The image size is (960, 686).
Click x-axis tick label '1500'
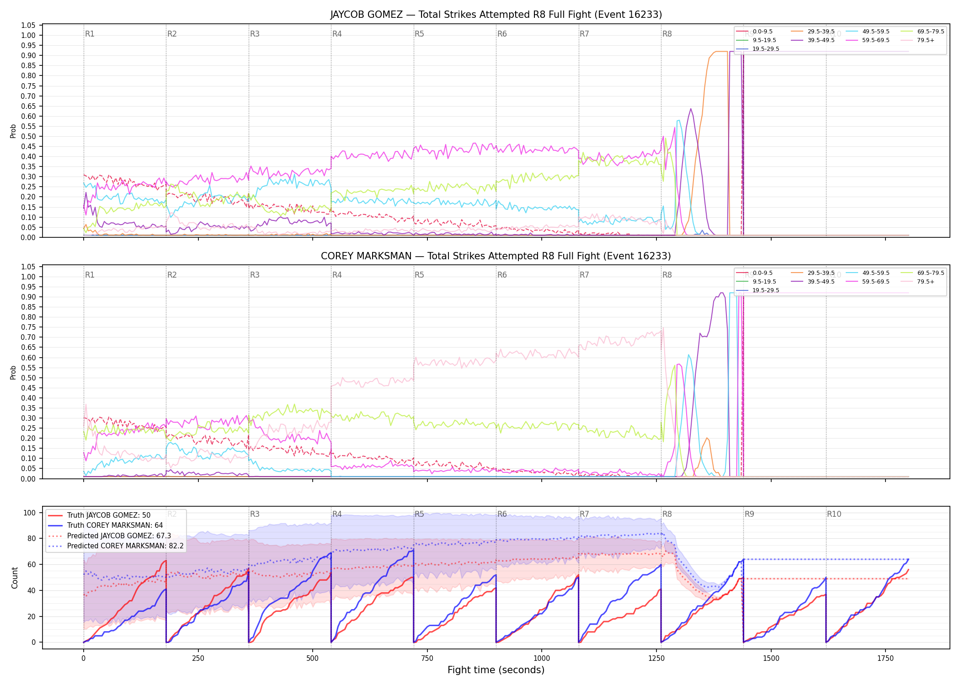[x=771, y=659]
